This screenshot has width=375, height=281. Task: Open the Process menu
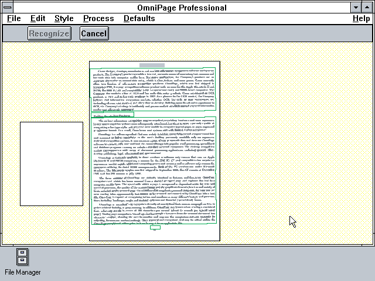98,18
